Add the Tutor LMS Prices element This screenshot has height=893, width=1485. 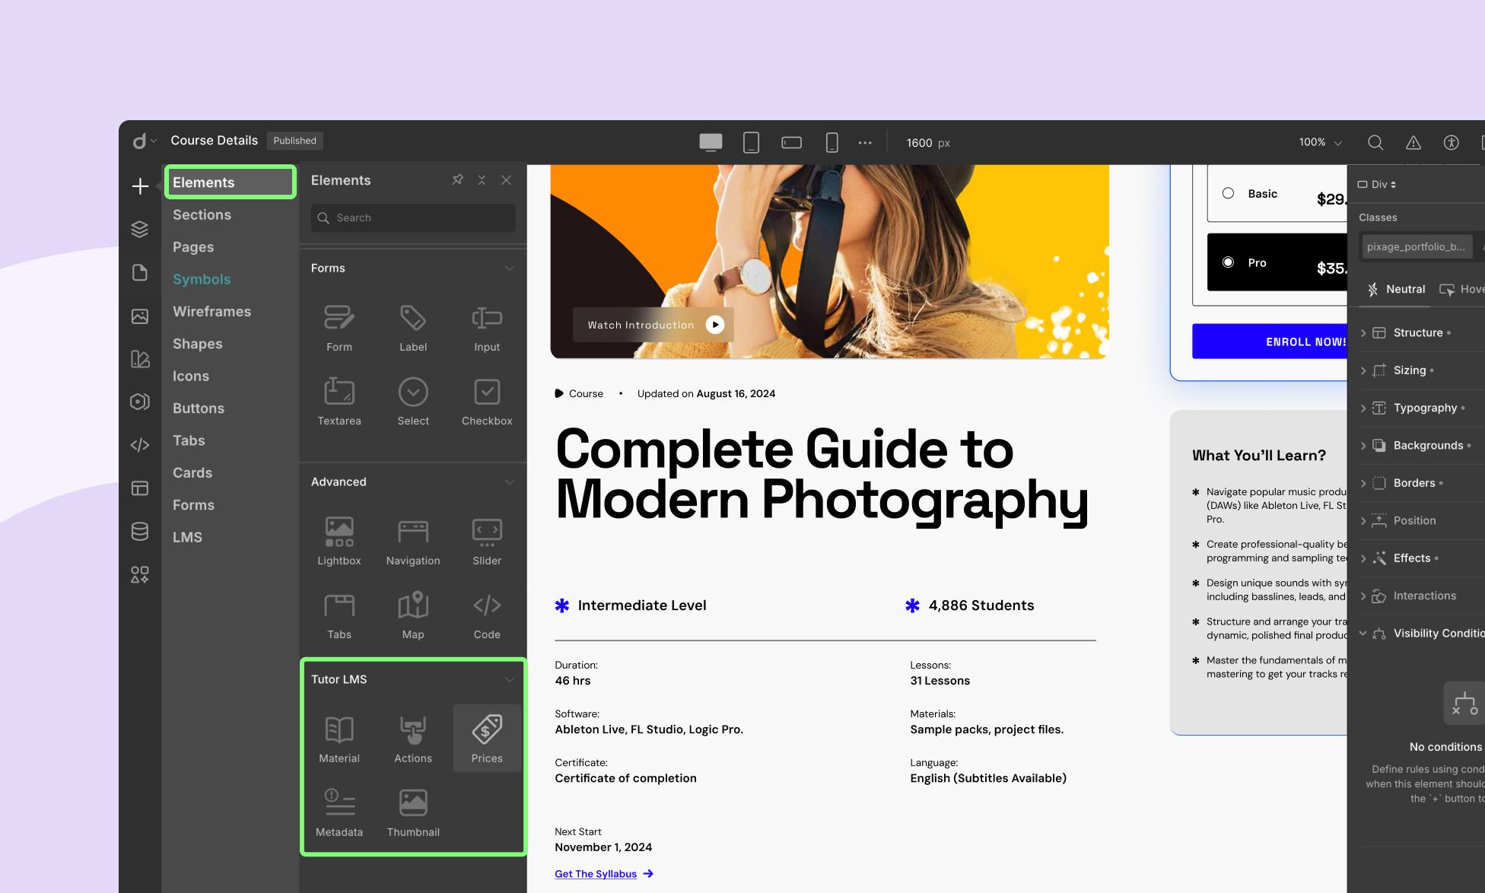tap(487, 739)
